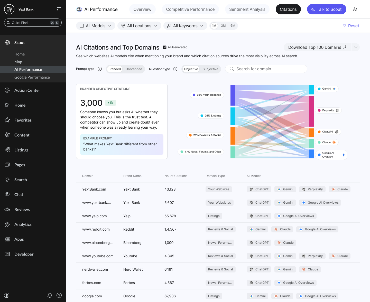Select the Citations tab
This screenshot has width=370, height=302.
tap(288, 9)
